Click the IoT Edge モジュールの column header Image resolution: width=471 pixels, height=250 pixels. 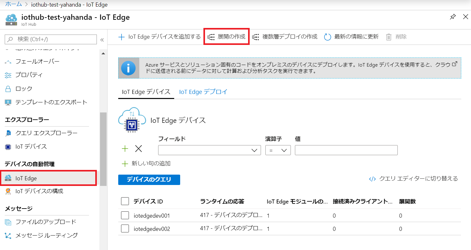[x=297, y=201]
